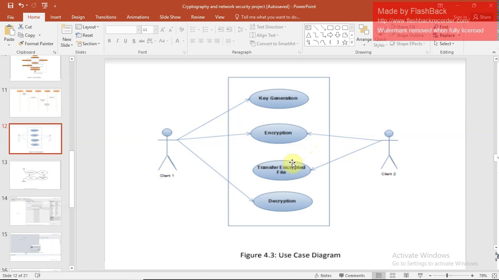Image resolution: width=499 pixels, height=280 pixels.
Task: Fit slide to current window
Action: click(x=494, y=275)
